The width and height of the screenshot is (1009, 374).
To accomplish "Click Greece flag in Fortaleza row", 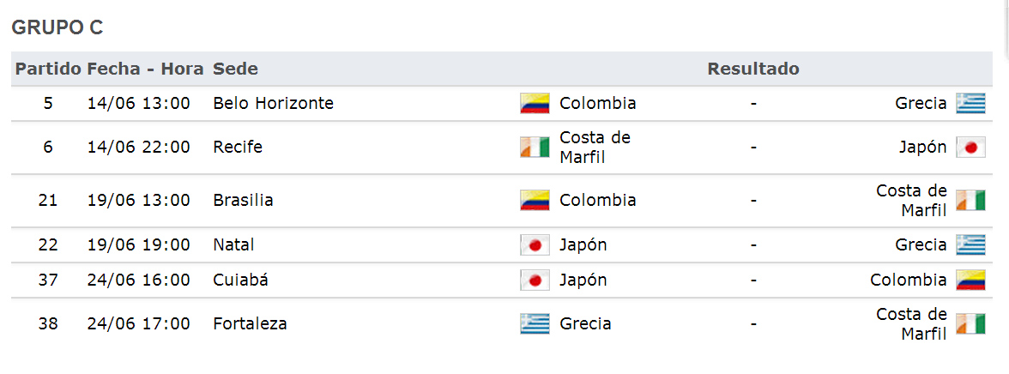I will coord(535,323).
